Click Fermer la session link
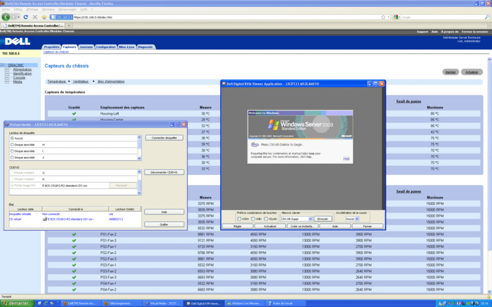This screenshot has height=307, width=492. tap(475, 32)
